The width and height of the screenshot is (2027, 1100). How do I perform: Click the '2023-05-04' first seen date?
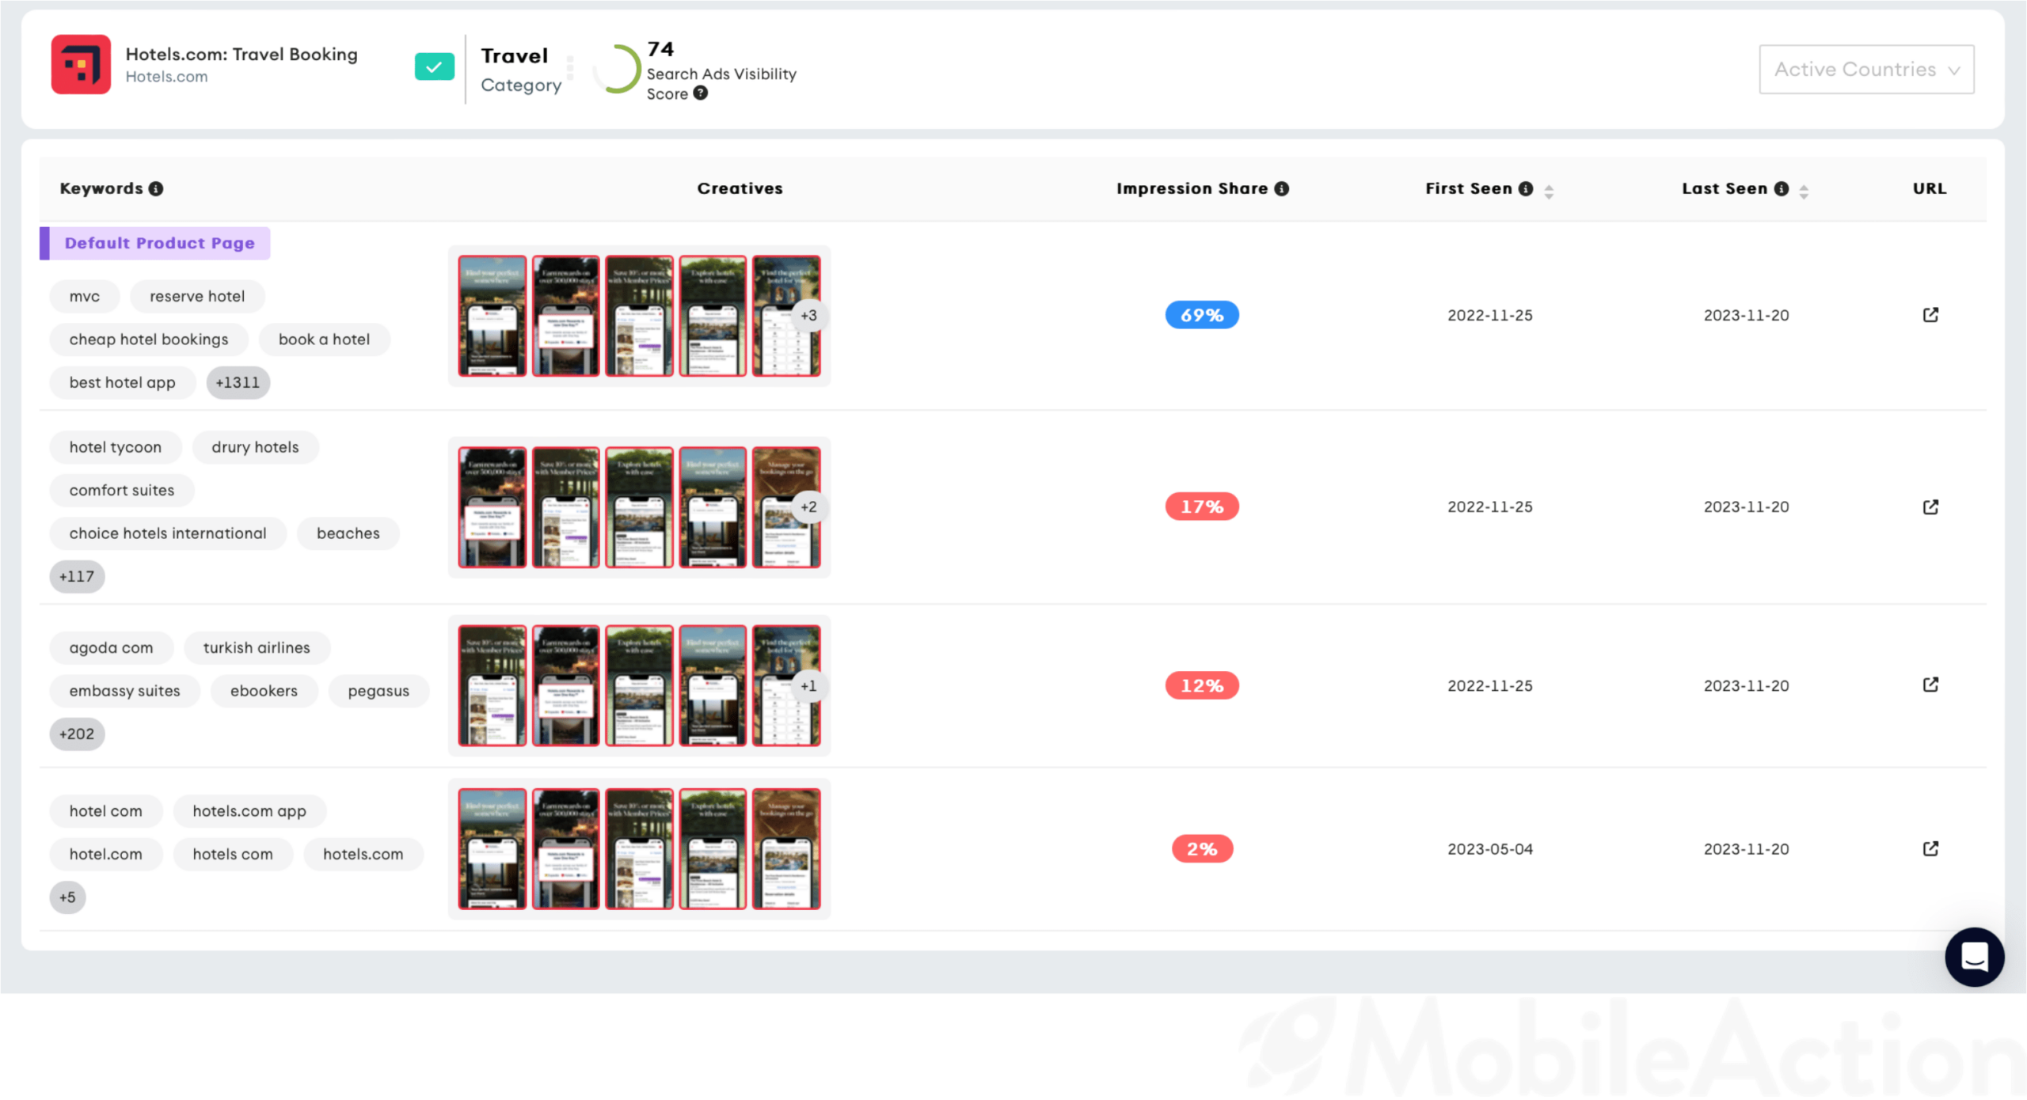(x=1490, y=849)
